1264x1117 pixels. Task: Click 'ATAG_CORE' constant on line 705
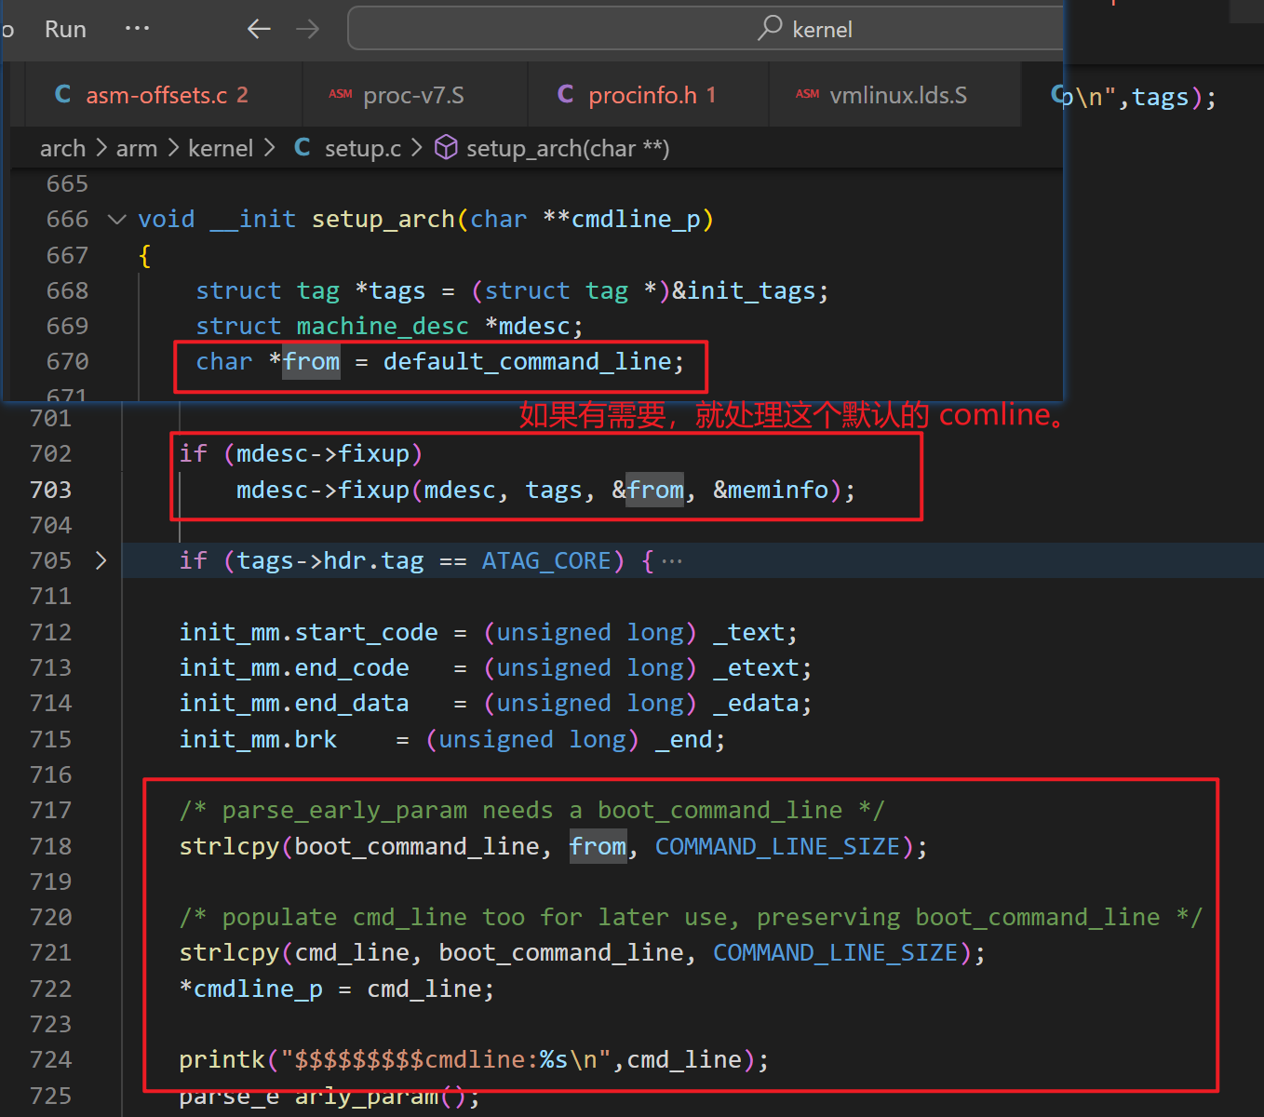(x=546, y=560)
